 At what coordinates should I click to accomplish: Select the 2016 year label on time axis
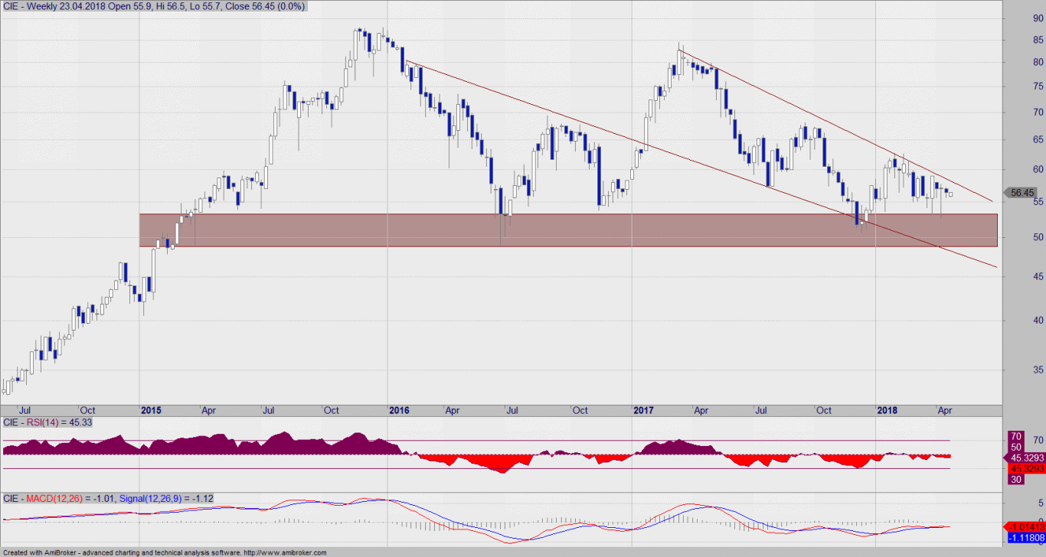400,410
